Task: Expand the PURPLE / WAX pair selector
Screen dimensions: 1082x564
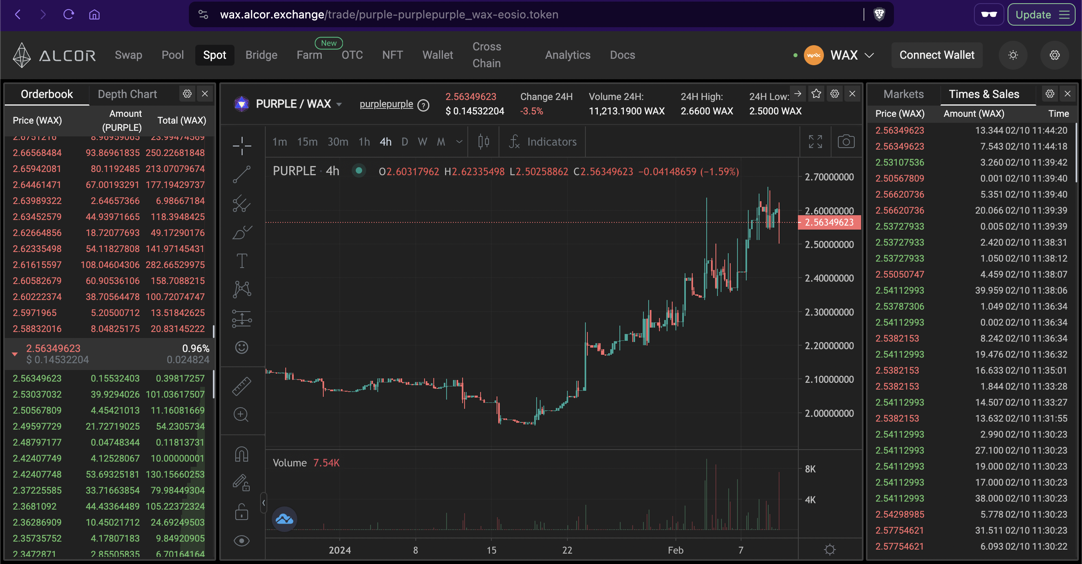Action: point(299,104)
